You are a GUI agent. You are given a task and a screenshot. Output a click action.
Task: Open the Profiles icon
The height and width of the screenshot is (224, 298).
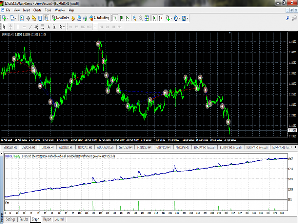point(12,18)
